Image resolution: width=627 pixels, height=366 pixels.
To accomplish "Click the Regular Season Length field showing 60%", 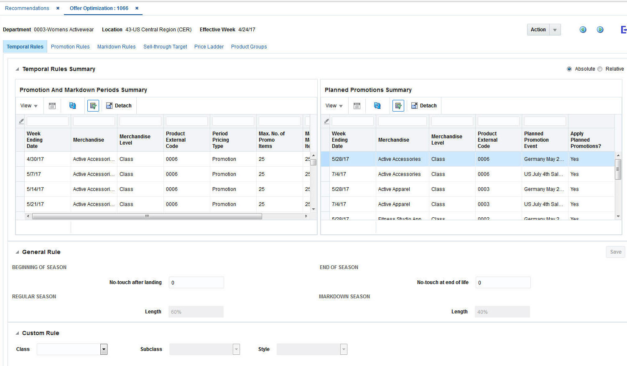I will click(x=196, y=312).
